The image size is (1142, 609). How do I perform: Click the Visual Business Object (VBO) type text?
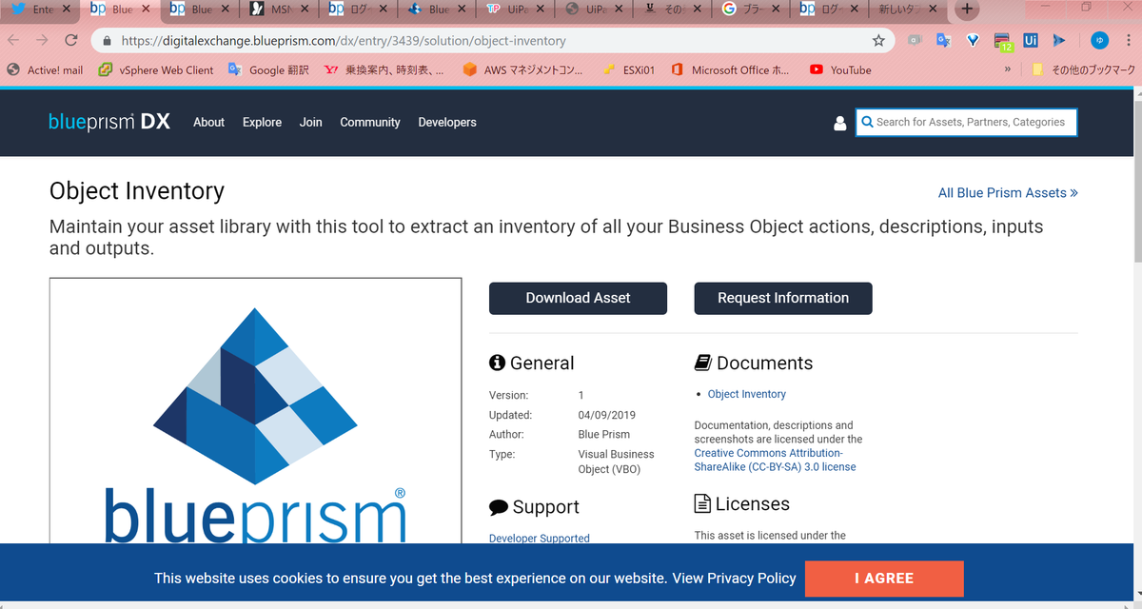pos(616,462)
